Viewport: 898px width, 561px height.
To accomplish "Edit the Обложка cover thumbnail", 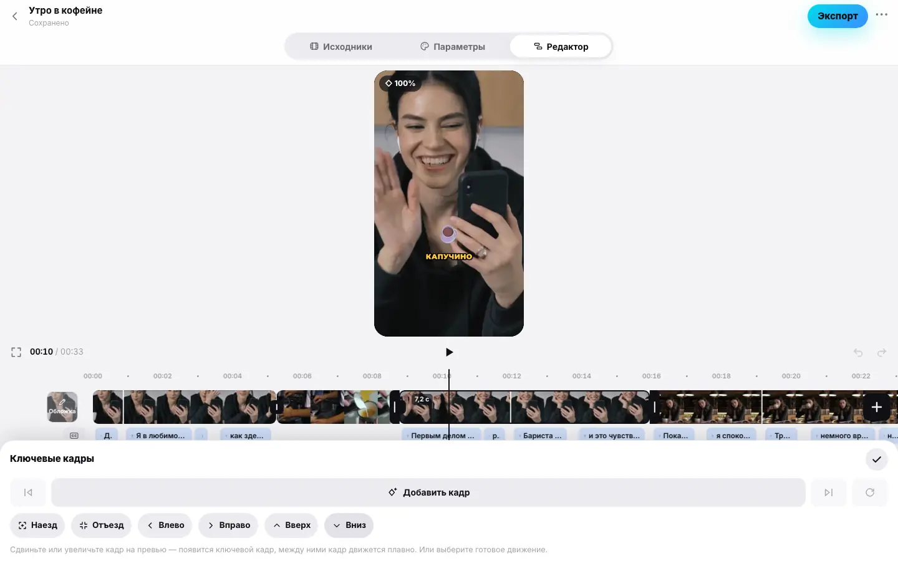I will tap(62, 407).
